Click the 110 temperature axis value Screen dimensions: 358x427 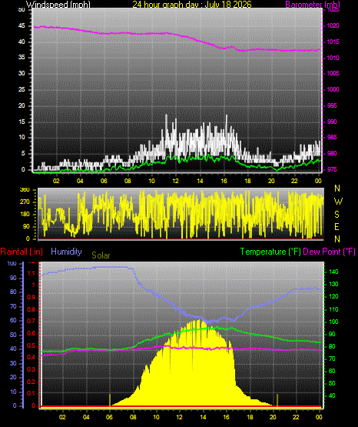coord(333,309)
